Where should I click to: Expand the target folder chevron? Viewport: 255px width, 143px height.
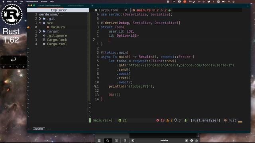coord(40,31)
